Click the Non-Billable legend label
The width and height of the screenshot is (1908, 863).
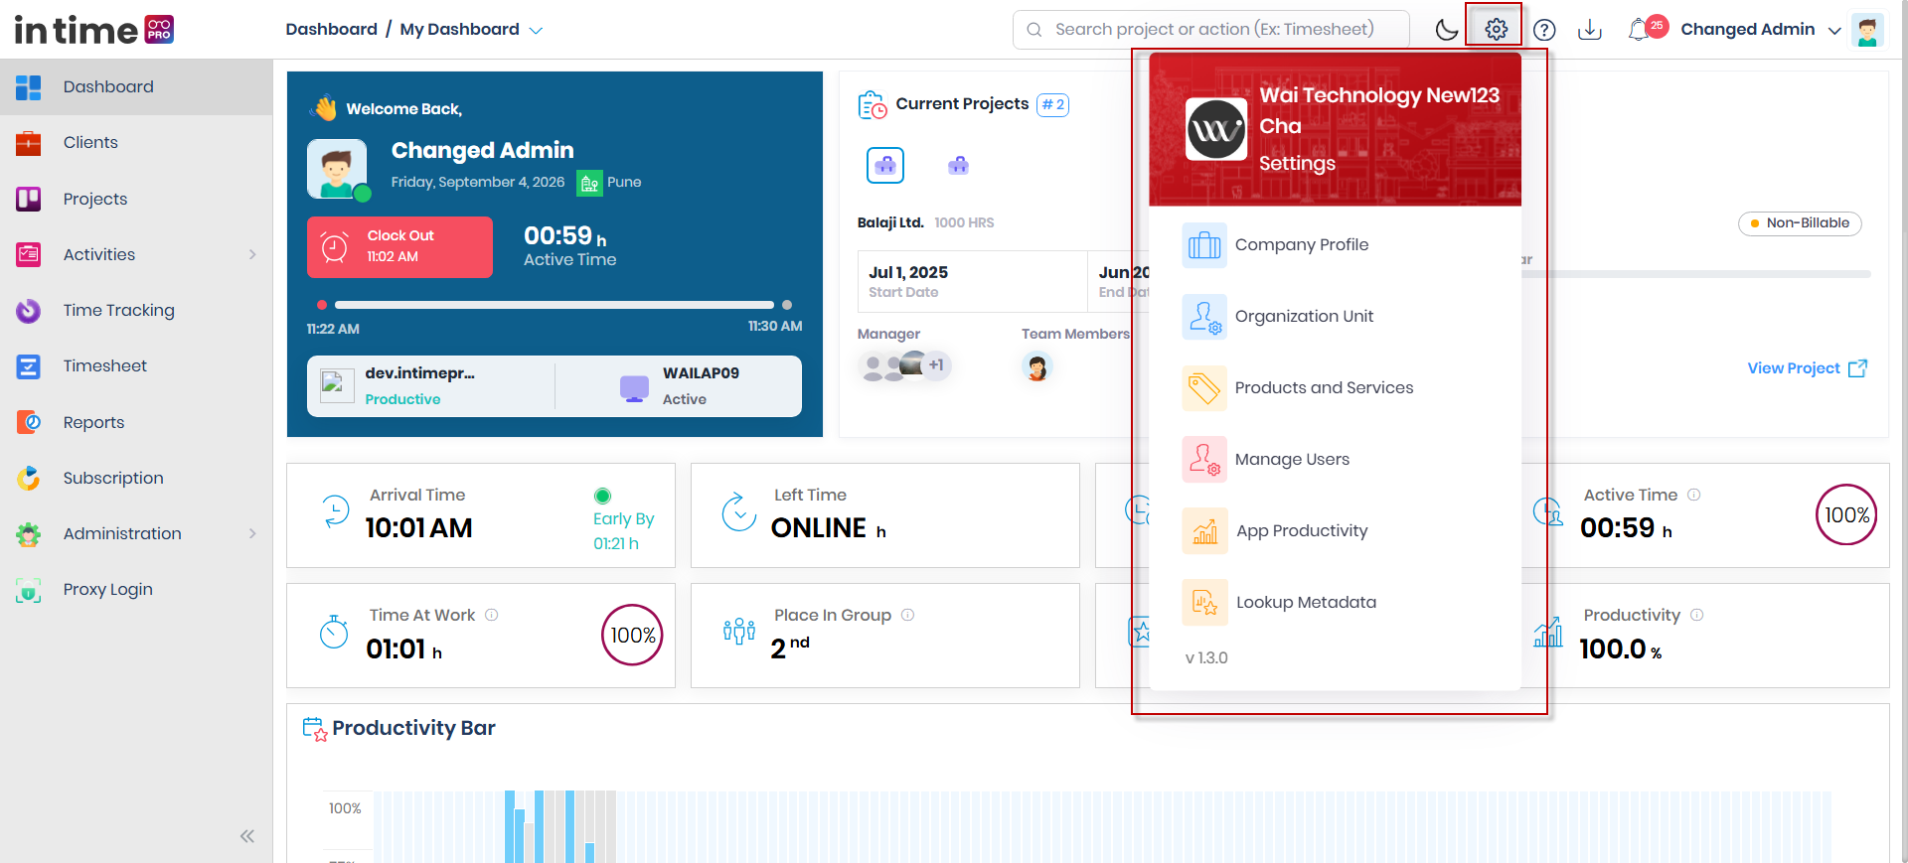[x=1800, y=223]
